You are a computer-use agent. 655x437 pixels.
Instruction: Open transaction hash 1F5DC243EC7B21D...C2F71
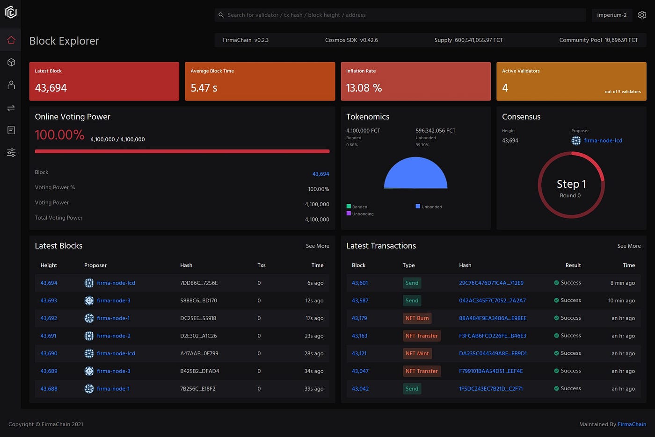491,388
